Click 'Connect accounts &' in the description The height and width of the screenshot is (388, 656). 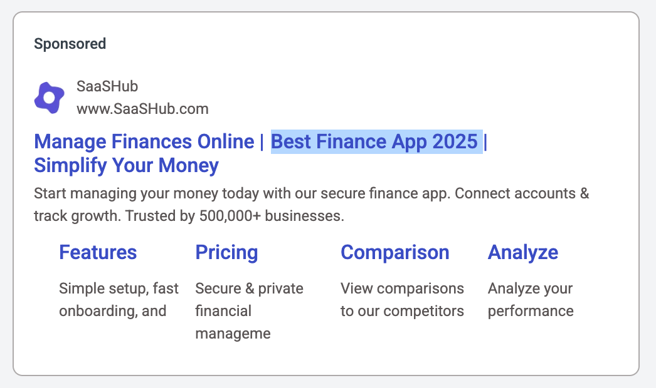point(522,193)
